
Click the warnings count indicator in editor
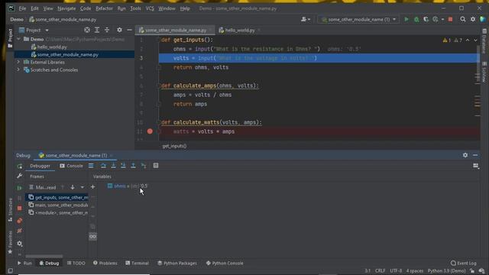[452, 40]
